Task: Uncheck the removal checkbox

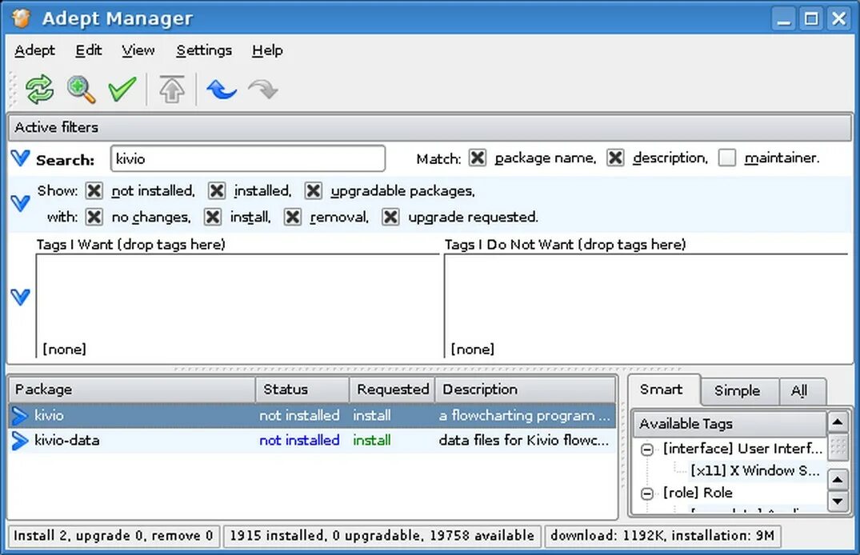Action: click(292, 218)
